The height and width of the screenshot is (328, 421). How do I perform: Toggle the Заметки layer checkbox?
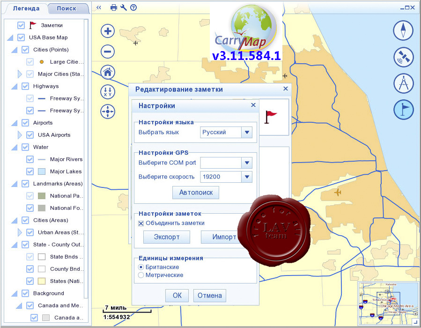pyautogui.click(x=21, y=25)
